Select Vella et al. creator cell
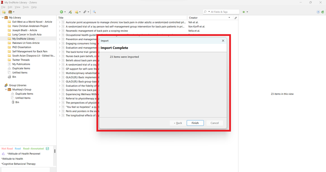The height and width of the screenshot is (172, 326). (x=194, y=31)
